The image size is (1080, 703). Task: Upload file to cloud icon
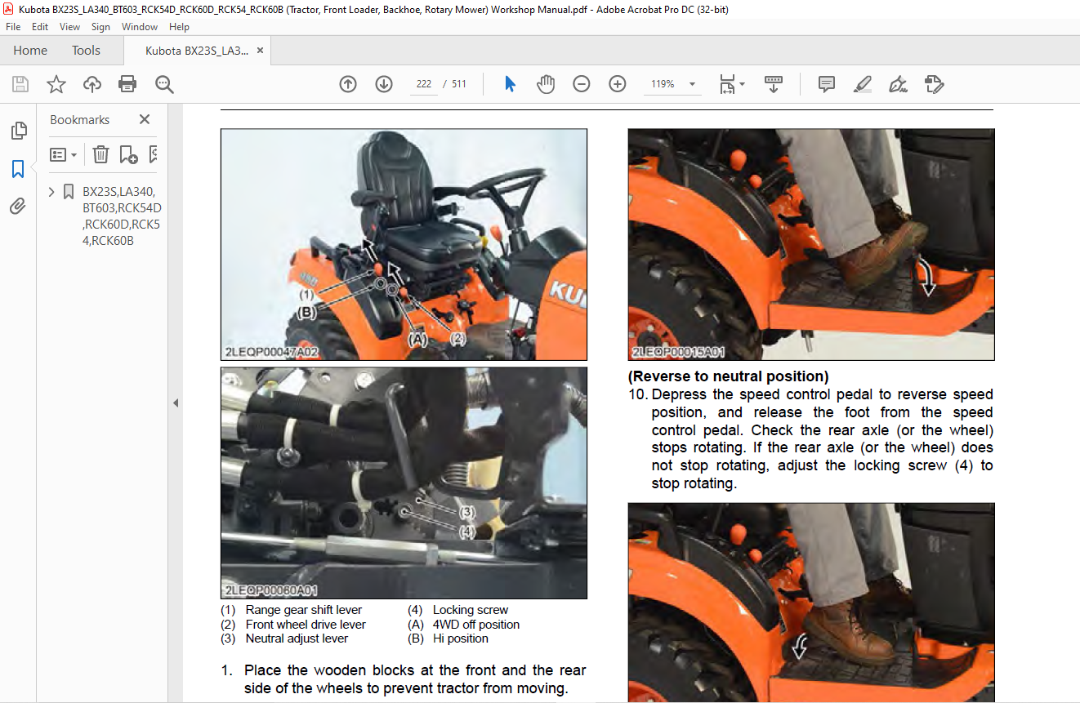pyautogui.click(x=92, y=84)
